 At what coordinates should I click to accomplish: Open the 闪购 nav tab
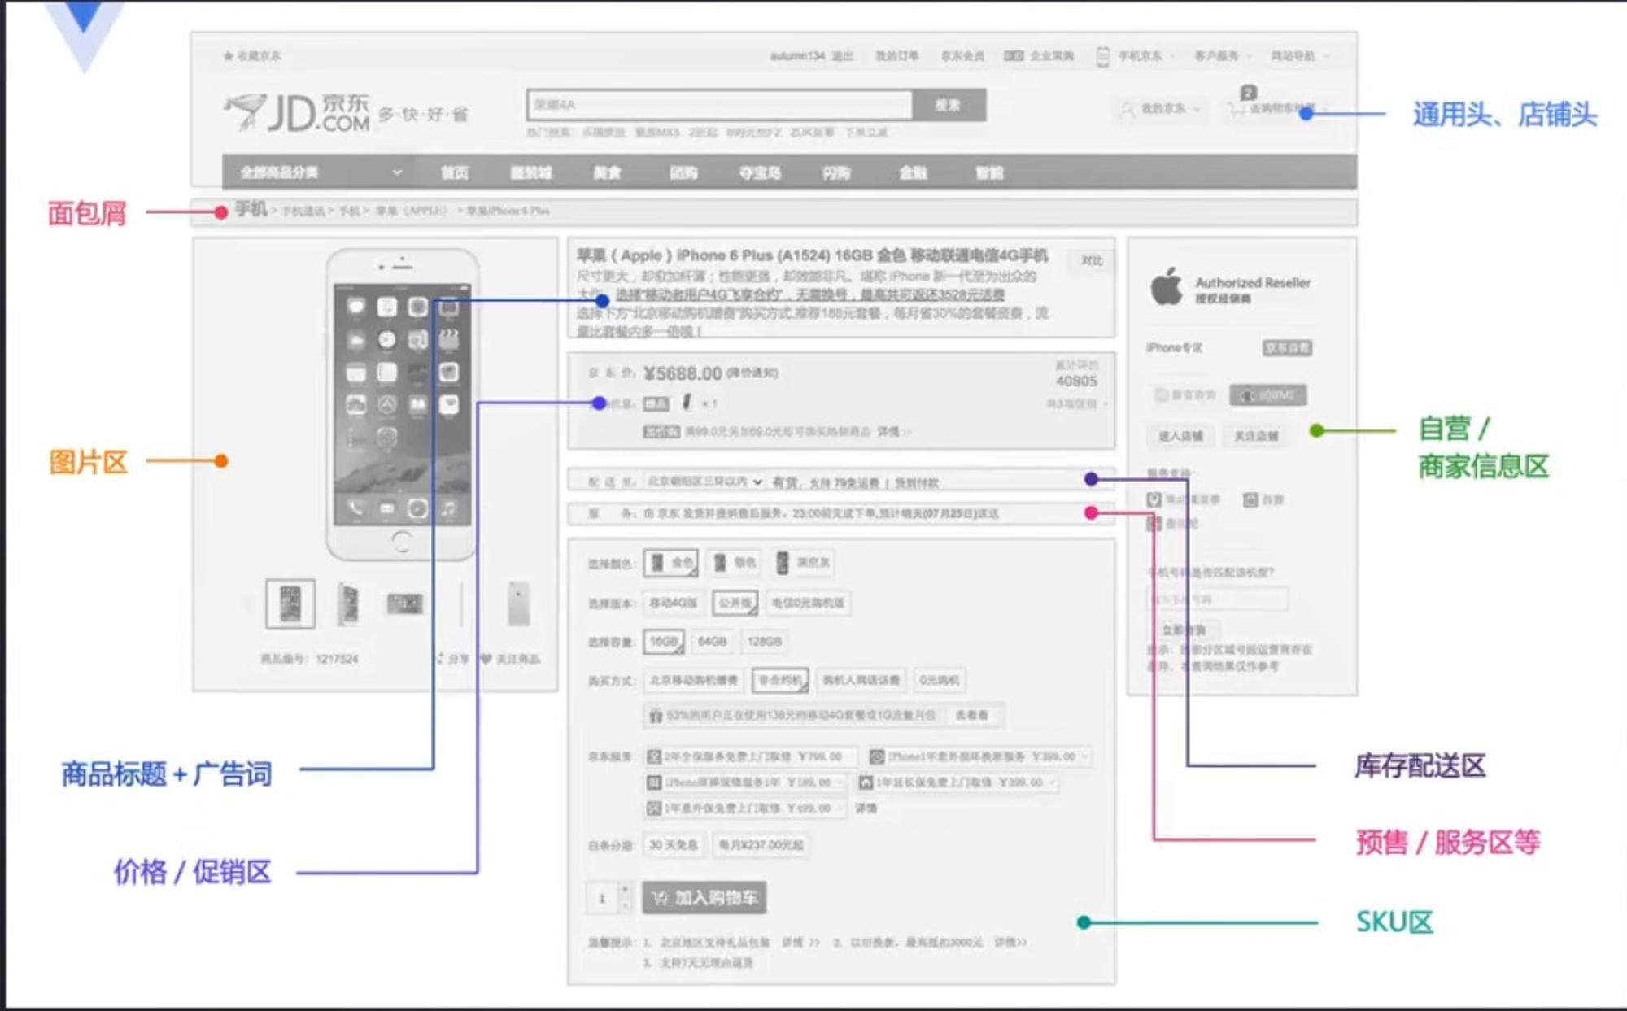pos(835,172)
